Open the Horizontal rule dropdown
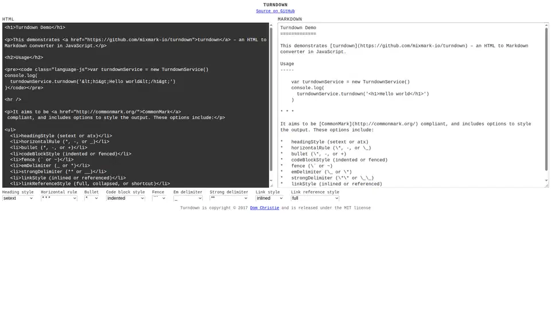 (x=59, y=199)
